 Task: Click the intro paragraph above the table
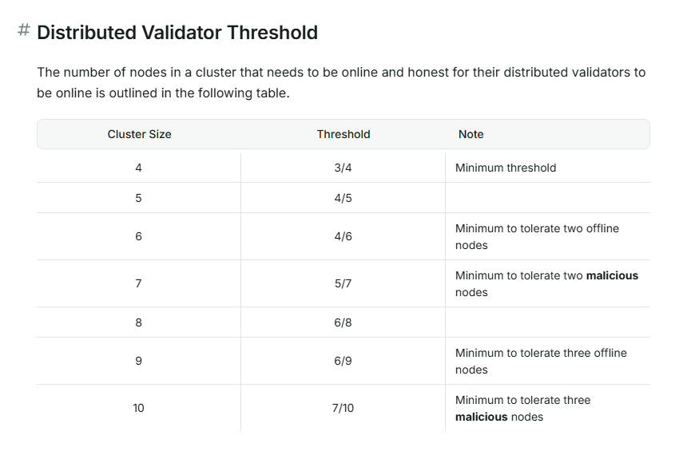pos(341,82)
